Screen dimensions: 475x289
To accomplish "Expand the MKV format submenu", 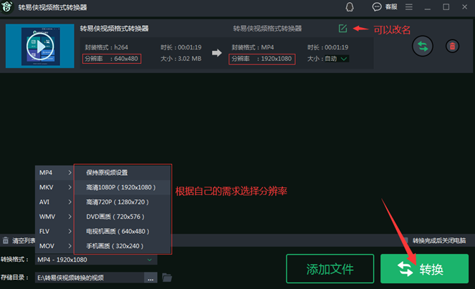I will pyautogui.click(x=54, y=187).
